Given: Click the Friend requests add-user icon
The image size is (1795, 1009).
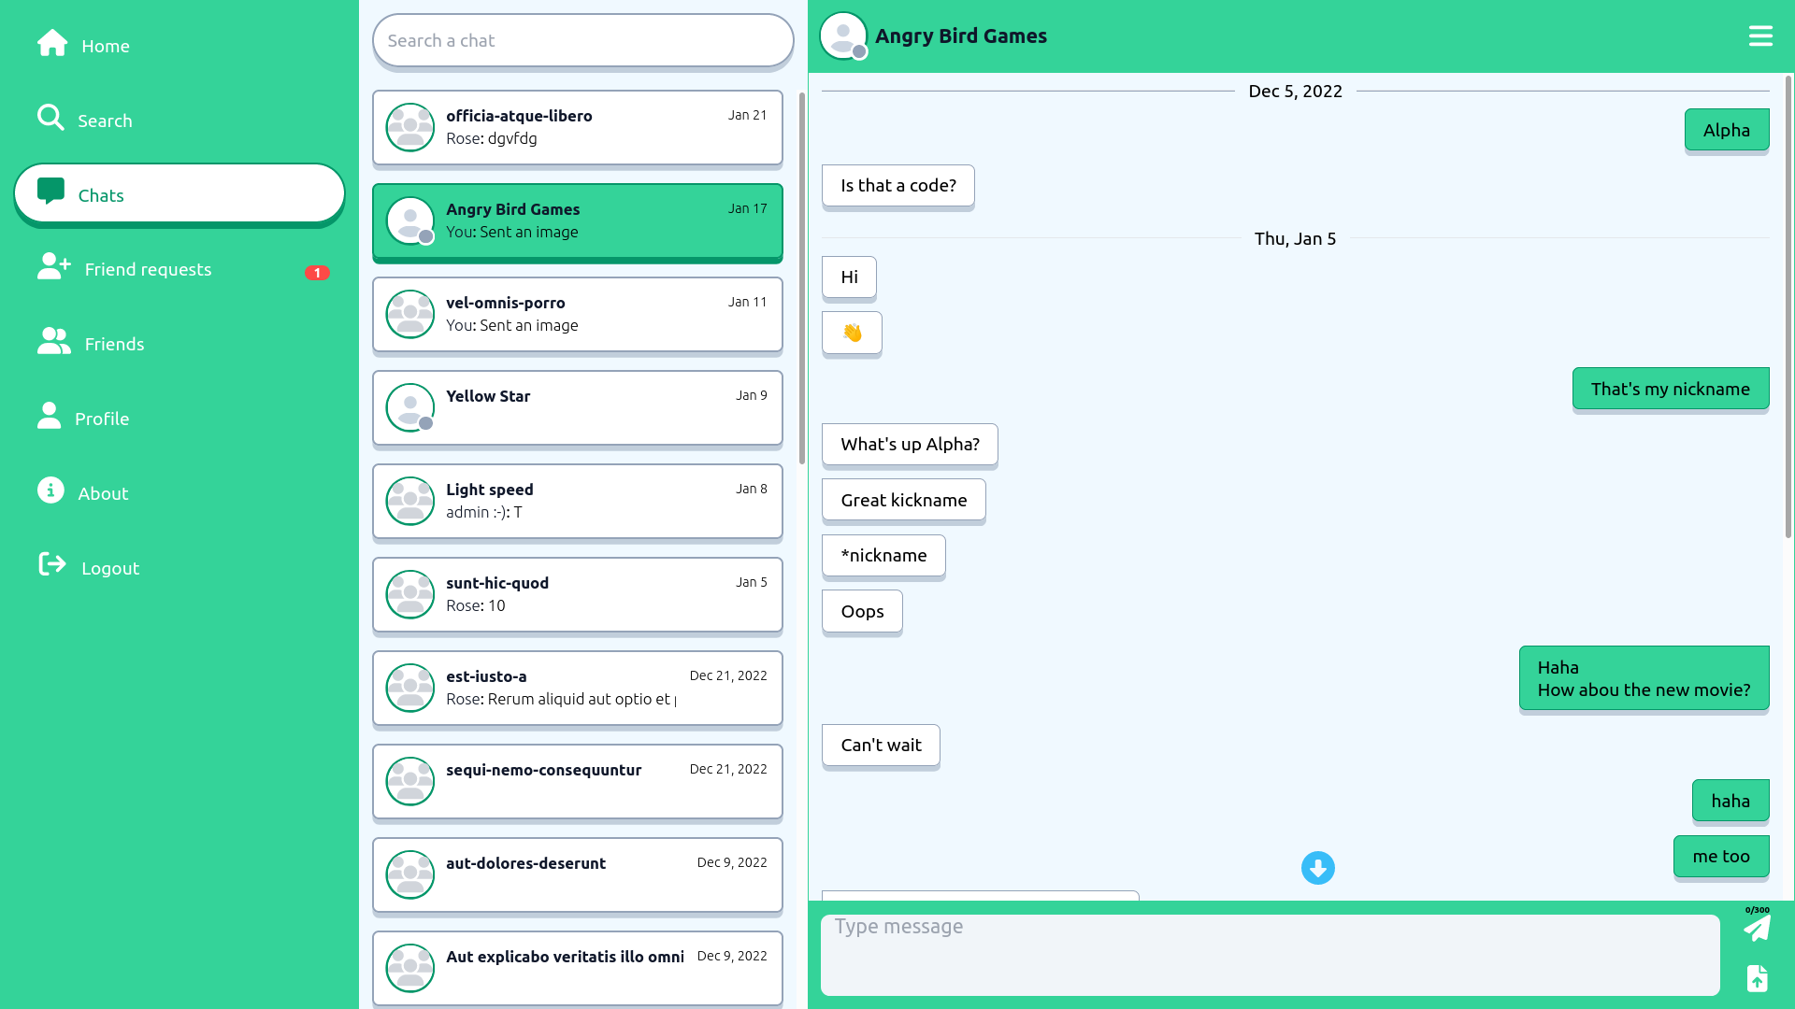Looking at the screenshot, I should pyautogui.click(x=53, y=266).
